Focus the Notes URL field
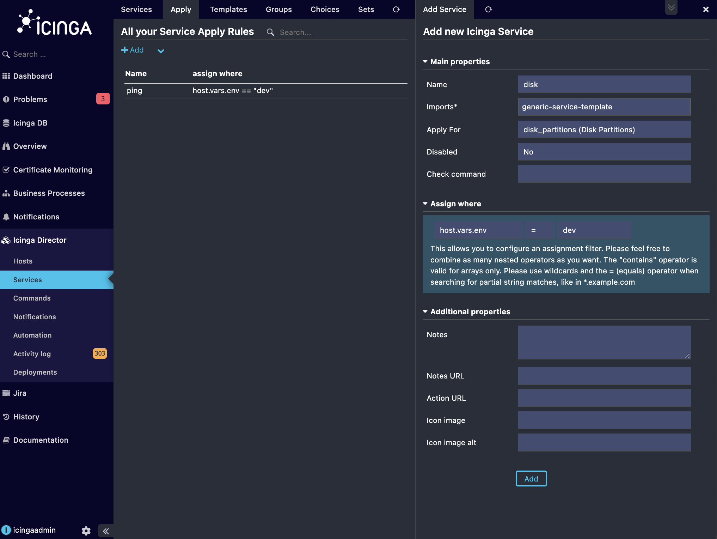 (x=604, y=376)
